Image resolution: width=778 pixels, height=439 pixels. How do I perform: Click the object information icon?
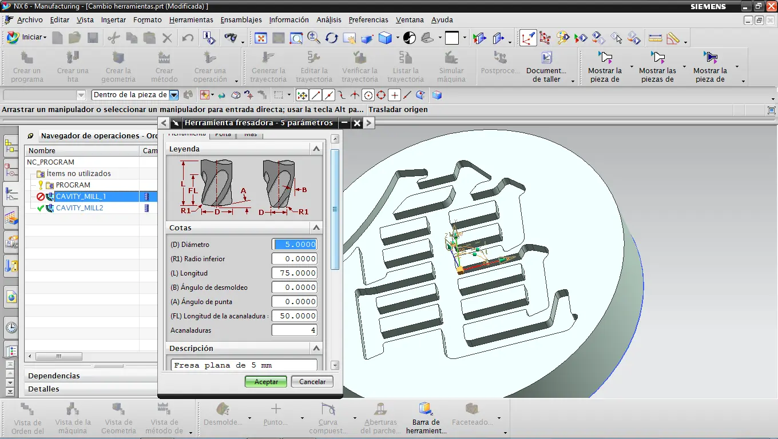(x=209, y=38)
